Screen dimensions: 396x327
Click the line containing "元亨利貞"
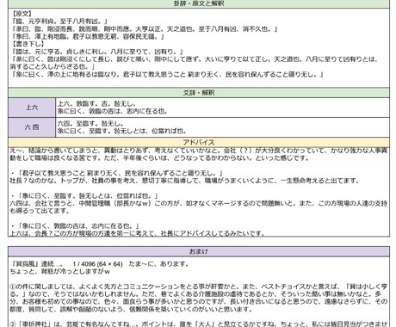pos(60,22)
